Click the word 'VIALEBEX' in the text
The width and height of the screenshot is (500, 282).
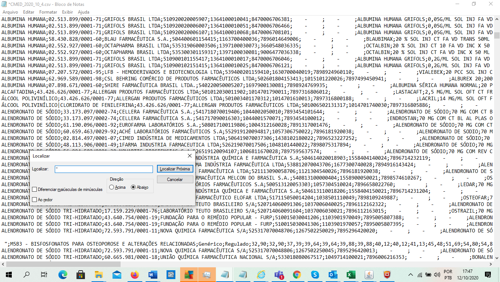tap(431, 72)
